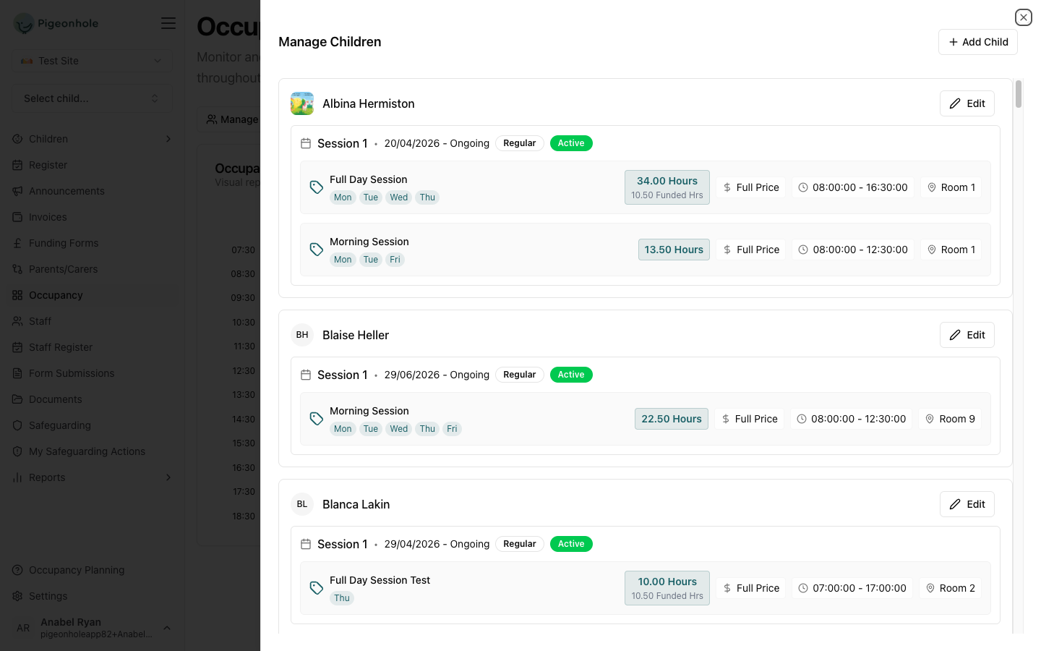The image size is (1041, 651).
Task: Click the Add Child button
Action: tap(977, 42)
